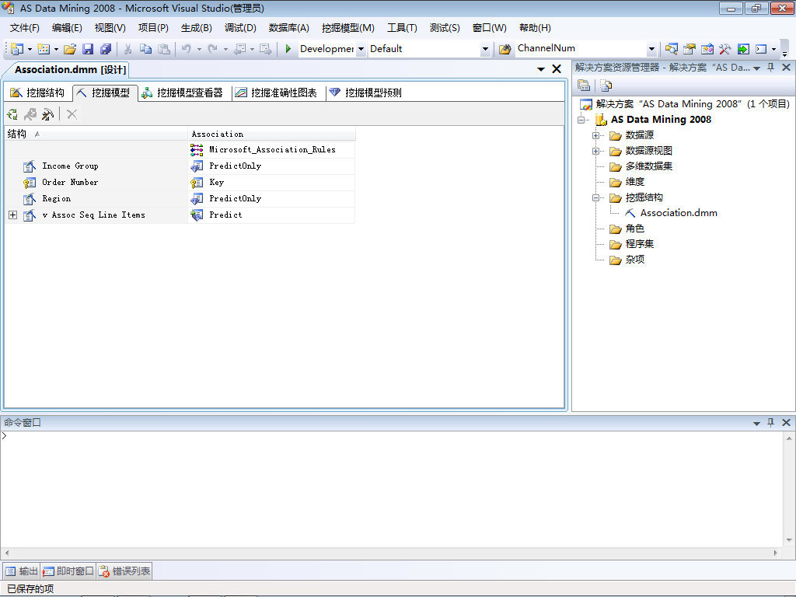Toggle auto-hide pin on Command Window

coord(770,422)
